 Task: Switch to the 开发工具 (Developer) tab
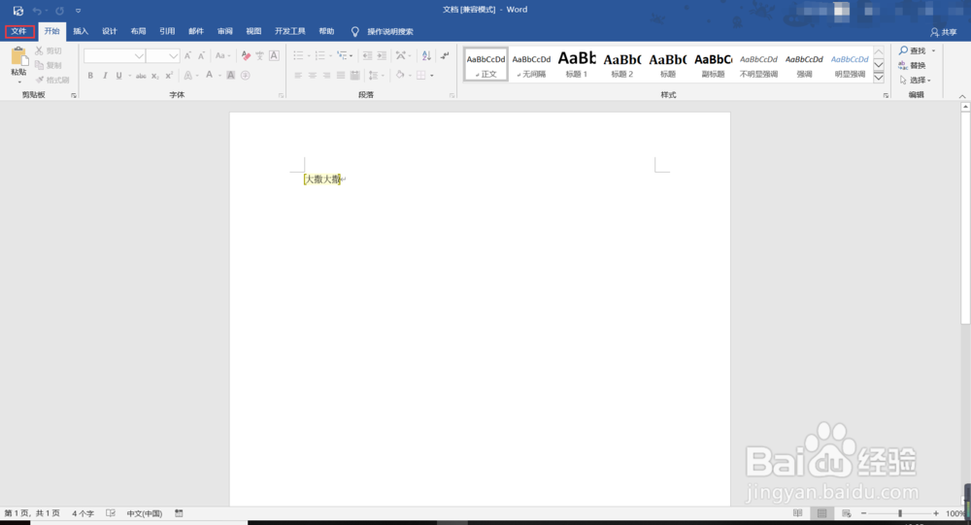tap(290, 32)
